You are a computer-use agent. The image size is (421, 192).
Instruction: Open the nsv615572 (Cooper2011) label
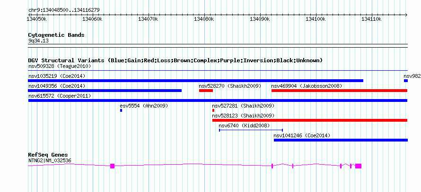(x=60, y=96)
